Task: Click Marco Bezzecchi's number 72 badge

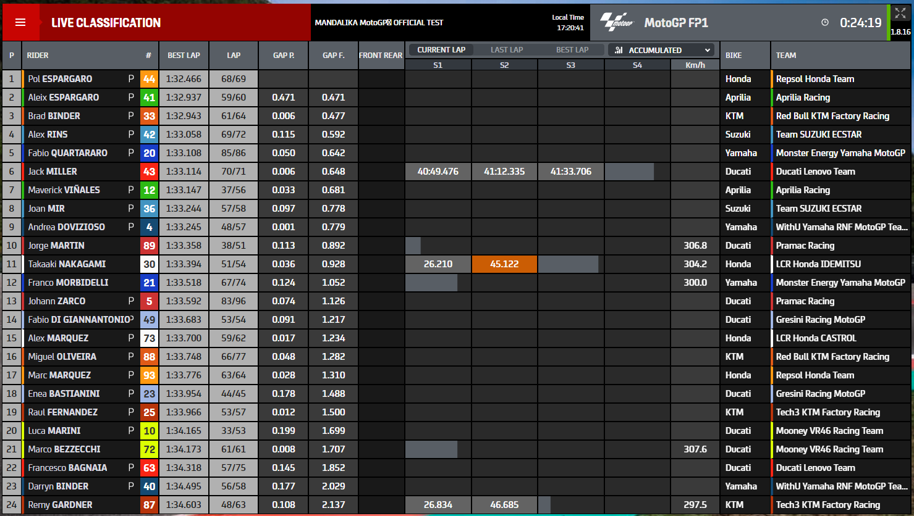Action: [149, 449]
